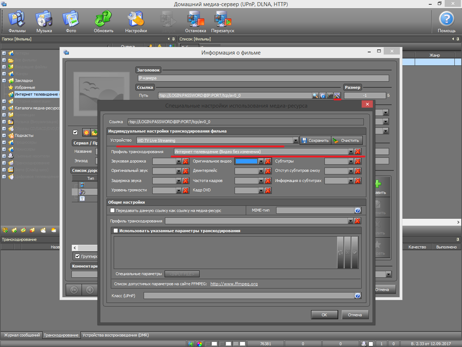Click the MIME-тип input field
462x347 pixels.
(x=315, y=211)
